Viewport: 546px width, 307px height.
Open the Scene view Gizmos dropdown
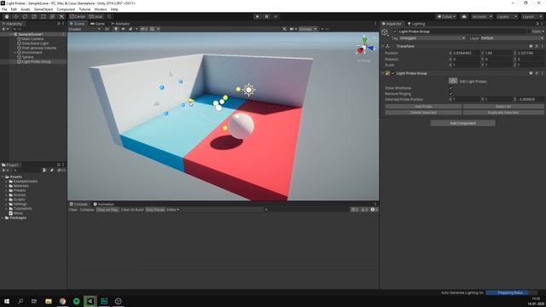coord(308,29)
